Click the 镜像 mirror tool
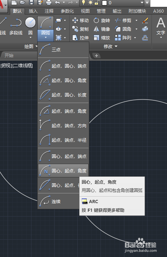 [102, 29]
